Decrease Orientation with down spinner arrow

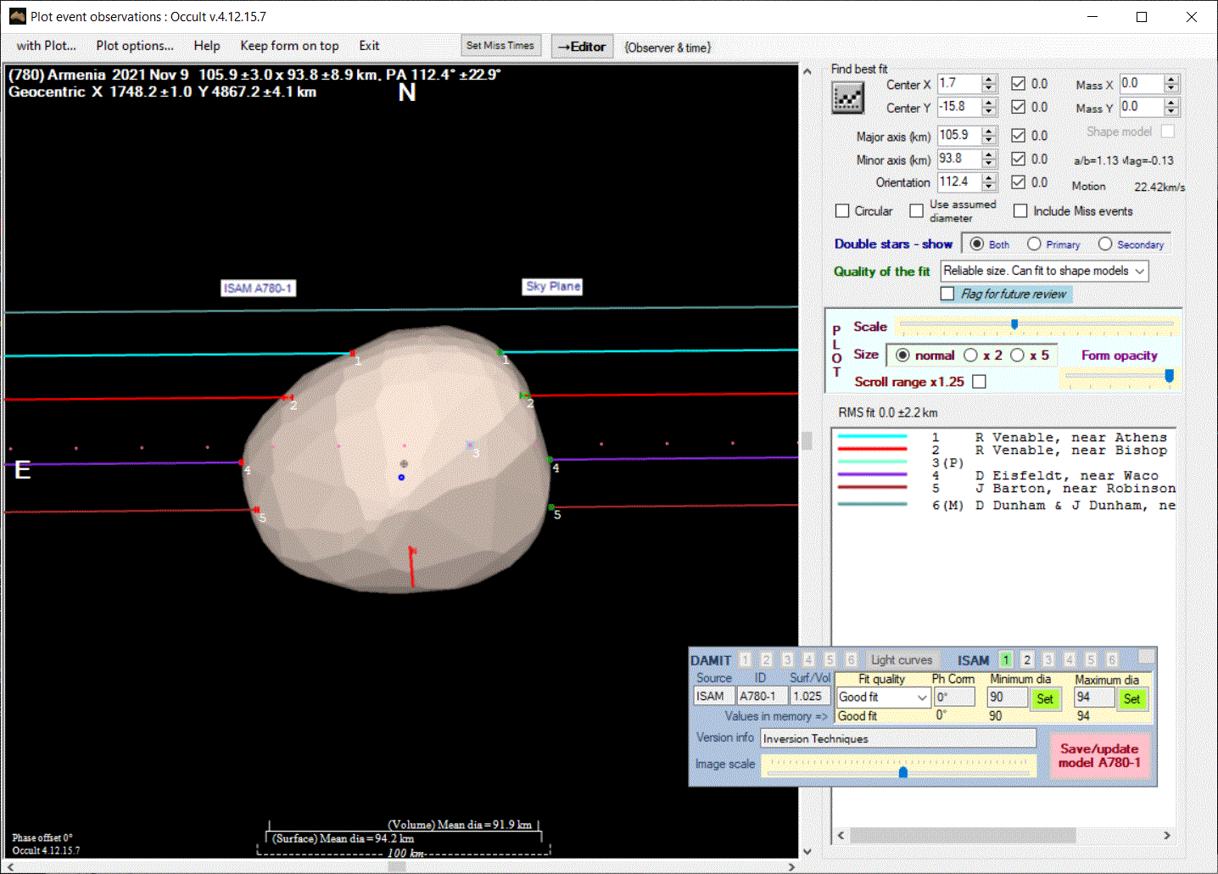pyautogui.click(x=989, y=187)
